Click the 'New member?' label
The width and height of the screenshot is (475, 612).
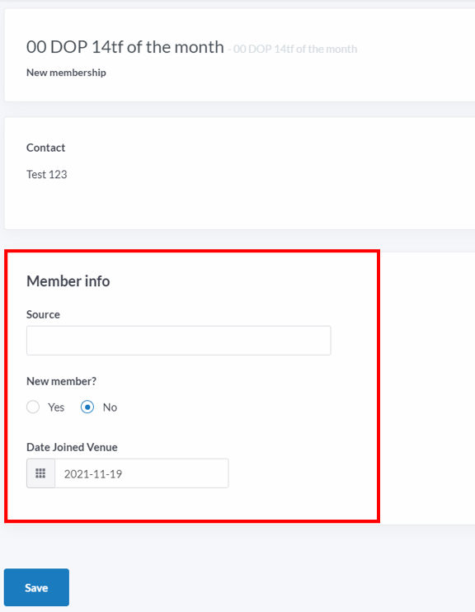click(x=61, y=381)
